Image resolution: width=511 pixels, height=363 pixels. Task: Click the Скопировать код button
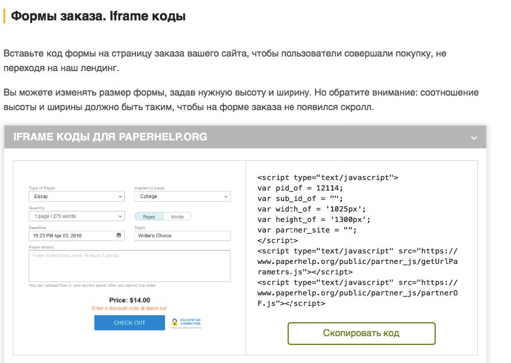coord(362,333)
